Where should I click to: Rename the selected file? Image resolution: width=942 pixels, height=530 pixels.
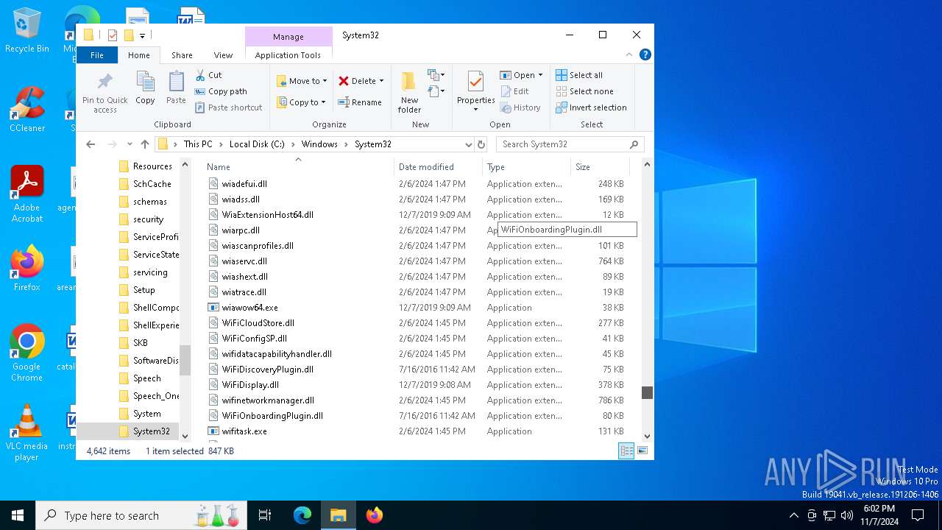tap(360, 102)
